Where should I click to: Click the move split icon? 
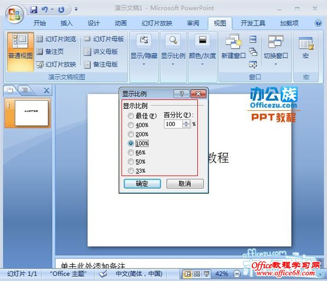(x=253, y=65)
